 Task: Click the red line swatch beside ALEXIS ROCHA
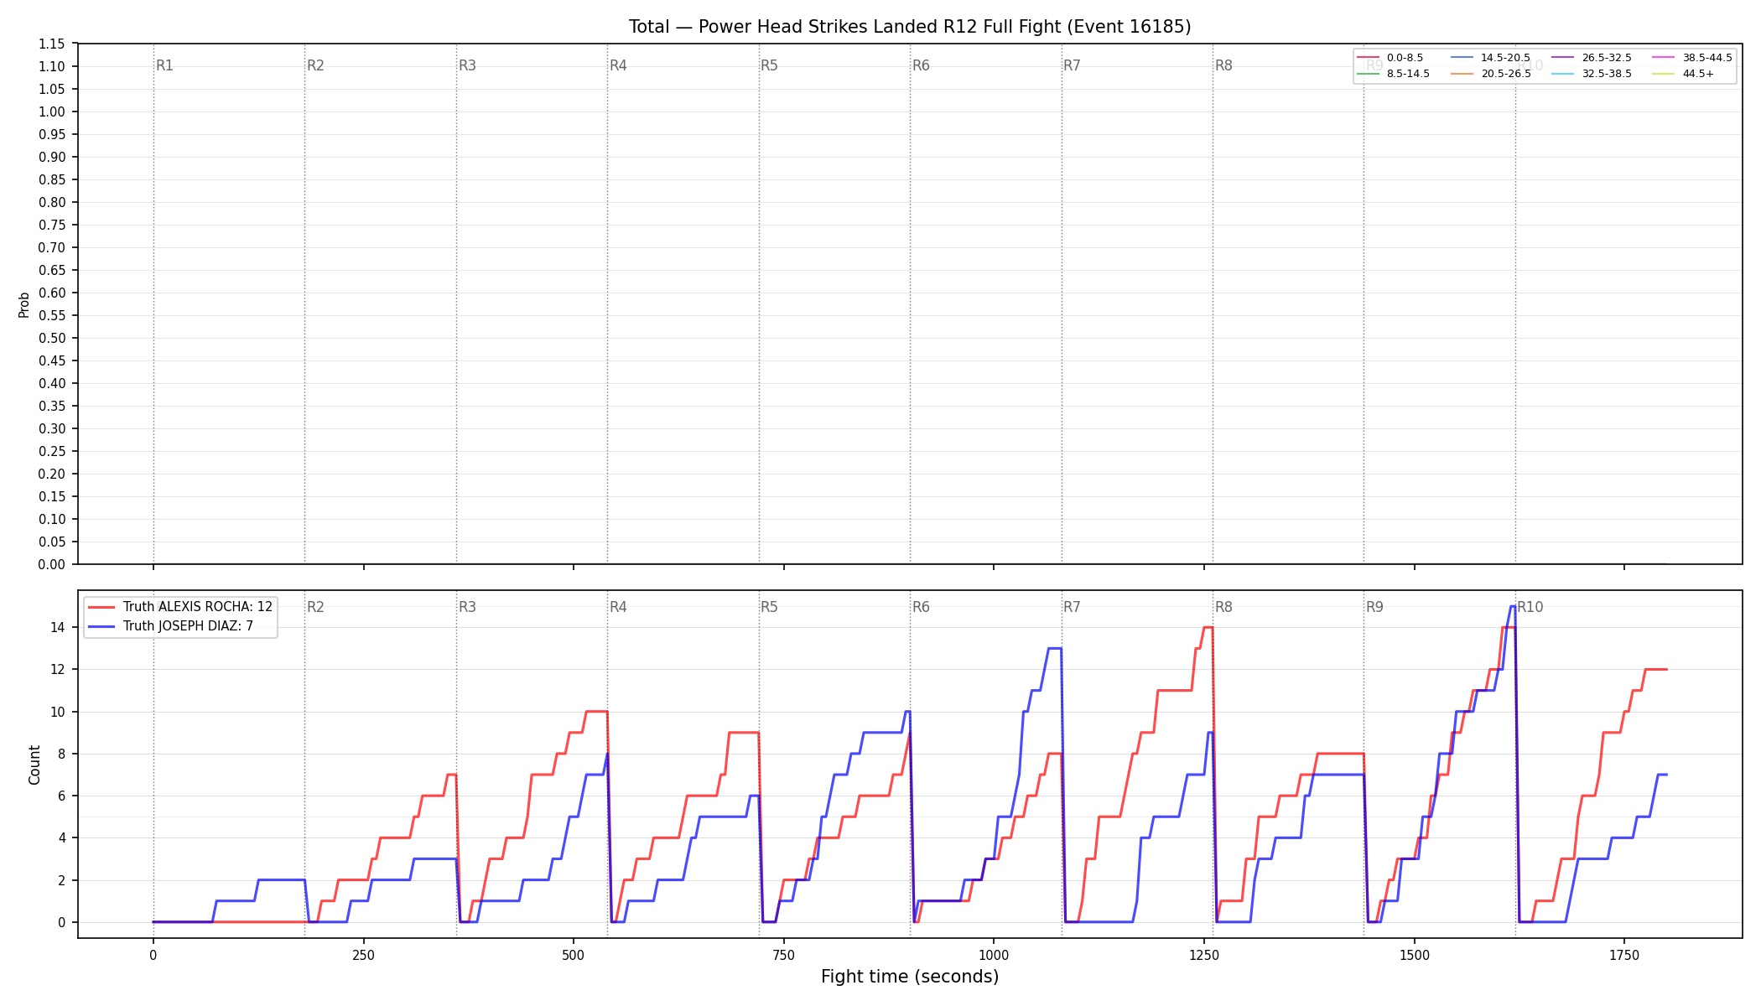101,607
